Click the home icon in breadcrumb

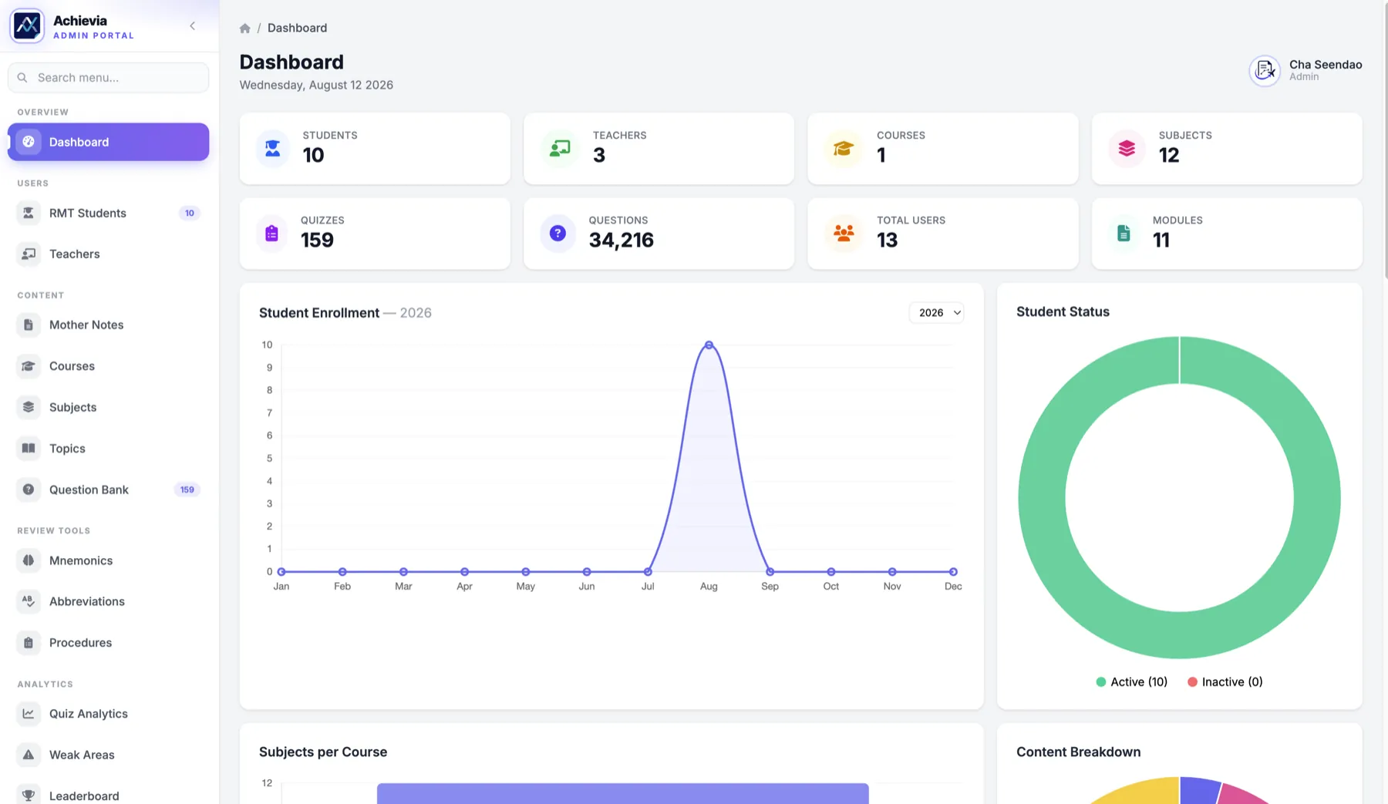(x=245, y=29)
